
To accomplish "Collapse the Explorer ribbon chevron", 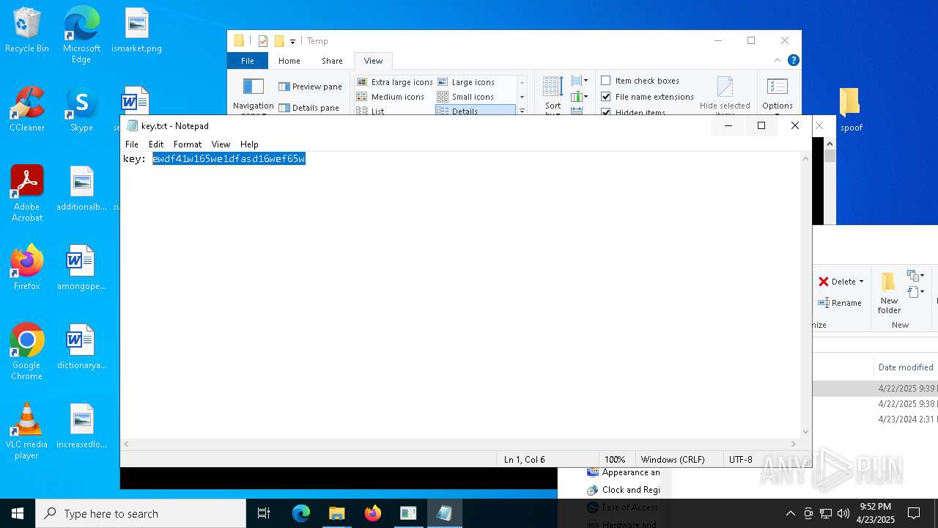I will tap(778, 61).
